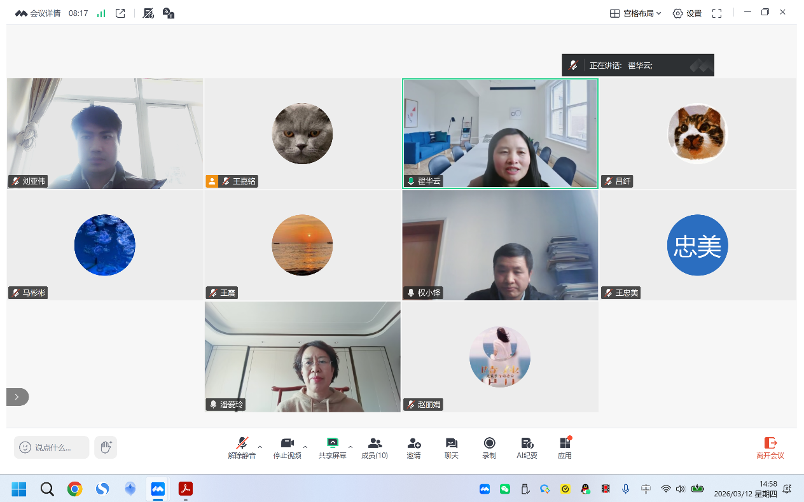Open the 宫格布局 layout dropdown
Viewport: 804px width, 502px height.
pos(635,13)
